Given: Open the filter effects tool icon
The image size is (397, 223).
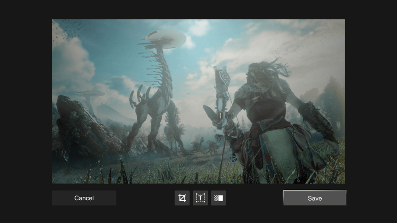Looking at the screenshot, I should (219, 198).
